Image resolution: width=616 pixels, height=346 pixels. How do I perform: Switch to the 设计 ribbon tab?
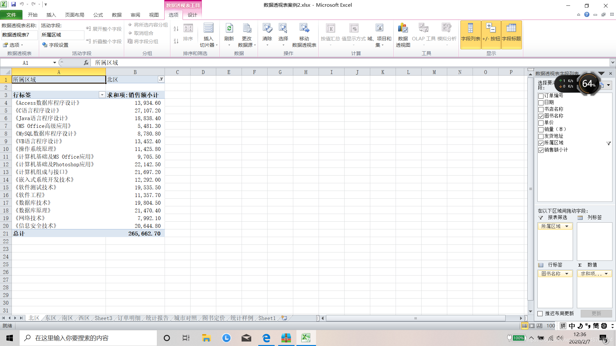[x=192, y=15]
